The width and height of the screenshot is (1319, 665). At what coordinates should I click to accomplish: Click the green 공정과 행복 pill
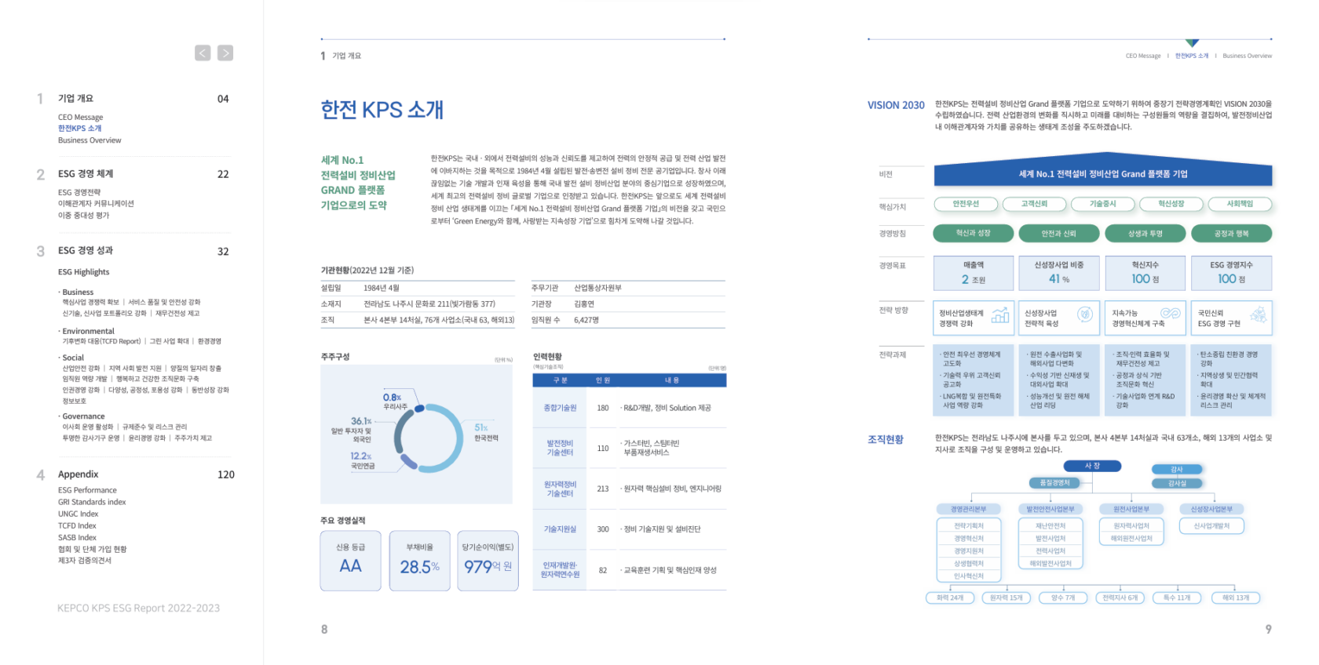pos(1231,233)
